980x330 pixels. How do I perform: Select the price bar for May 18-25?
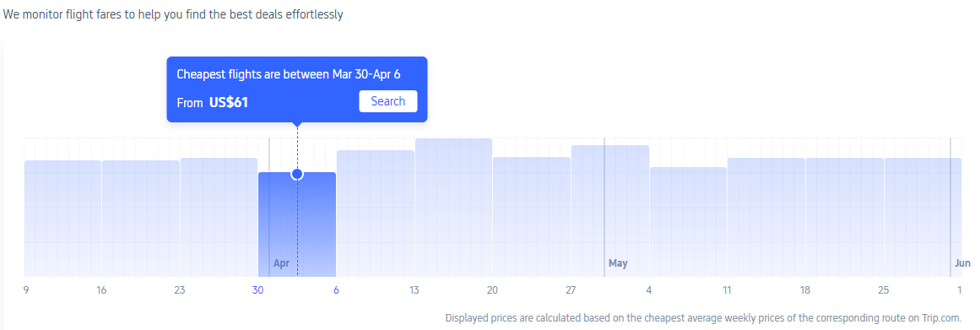[844, 218]
